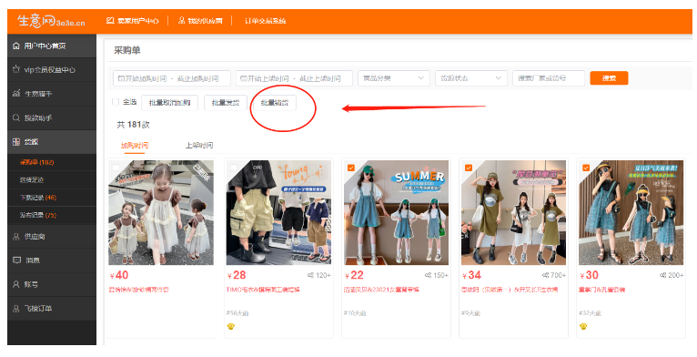The width and height of the screenshot is (697, 357).
Task: Click calendar icon in 上架时间 date range
Action: [x=243, y=78]
